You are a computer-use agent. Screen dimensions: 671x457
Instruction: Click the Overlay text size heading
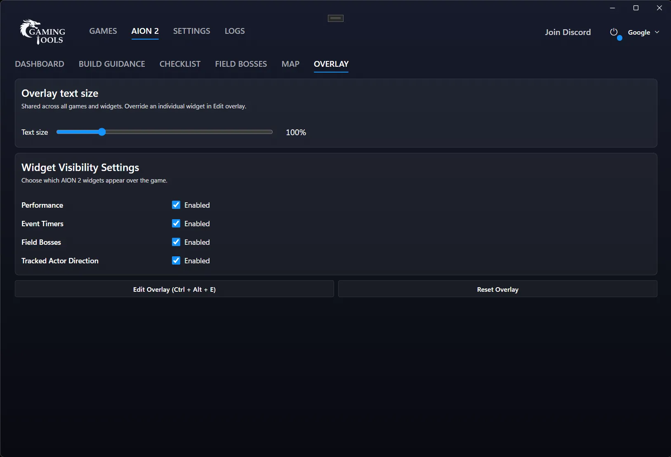60,93
